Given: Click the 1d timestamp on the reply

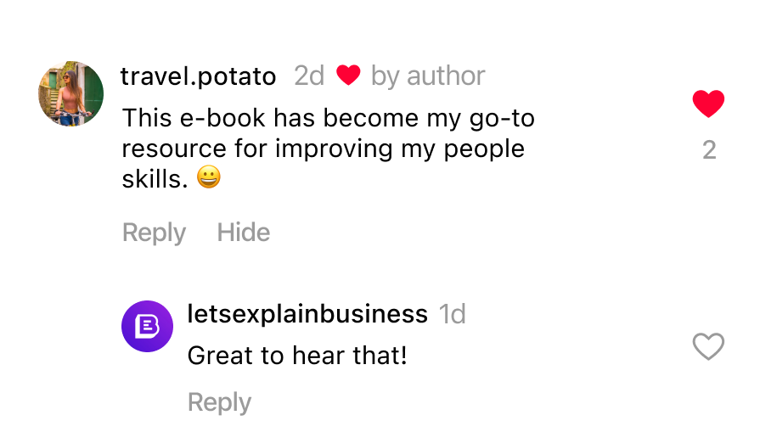Looking at the screenshot, I should (x=453, y=314).
